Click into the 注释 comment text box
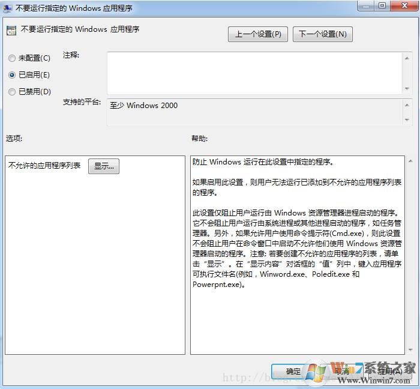 tap(255, 73)
